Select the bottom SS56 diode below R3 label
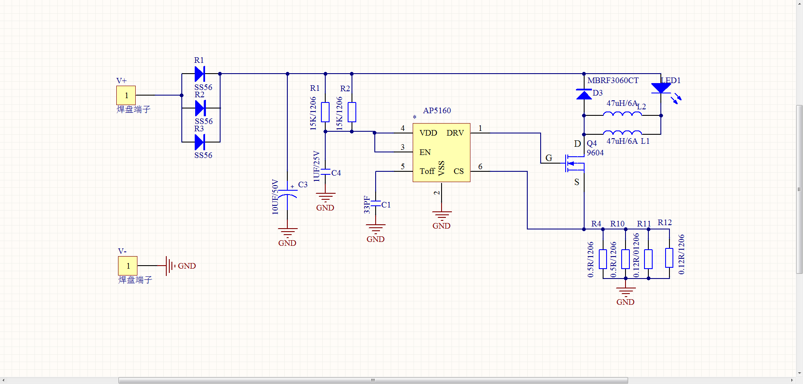Viewport: 803px width, 384px height. click(199, 142)
